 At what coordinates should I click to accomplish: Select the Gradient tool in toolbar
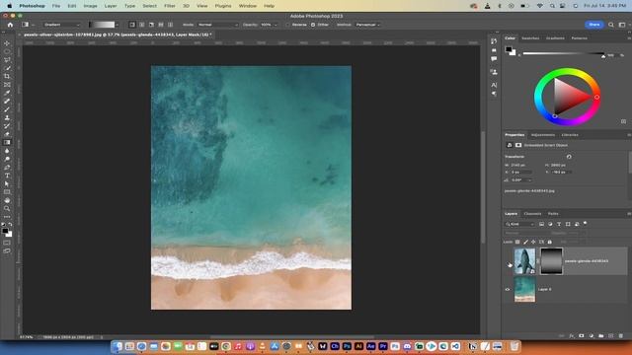click(7, 142)
